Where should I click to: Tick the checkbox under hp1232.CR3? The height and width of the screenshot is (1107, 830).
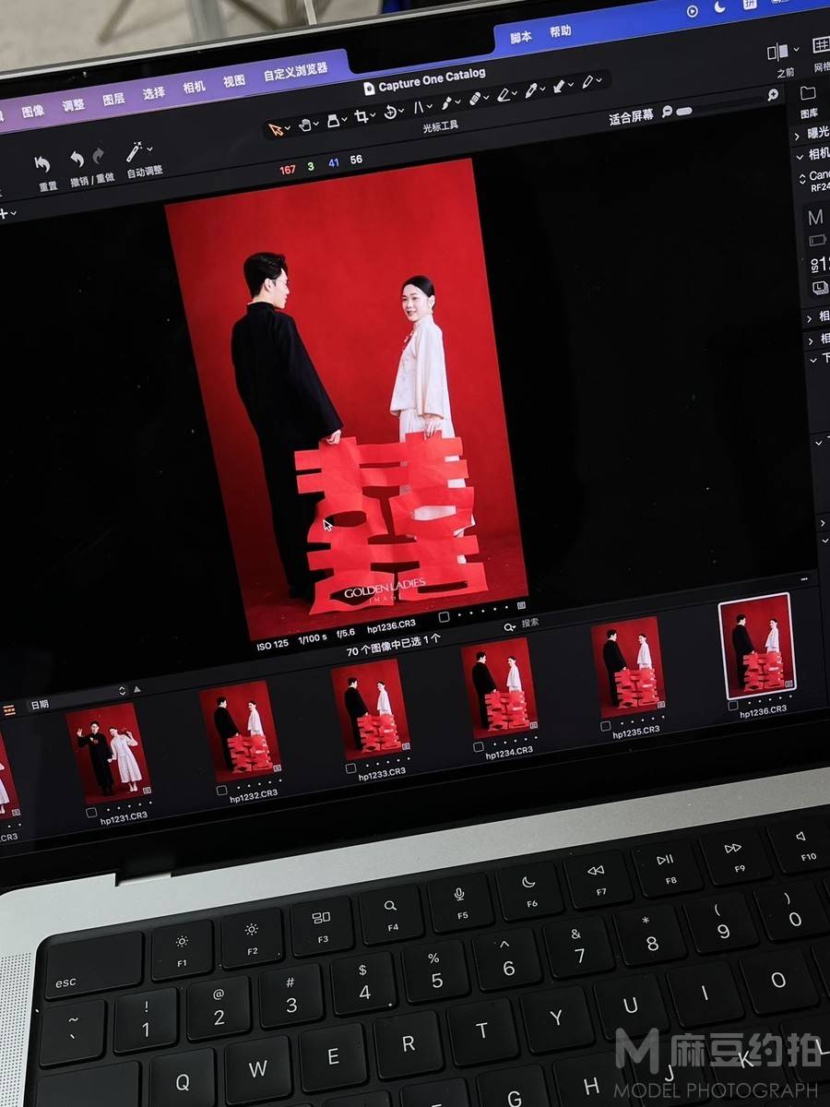click(221, 791)
